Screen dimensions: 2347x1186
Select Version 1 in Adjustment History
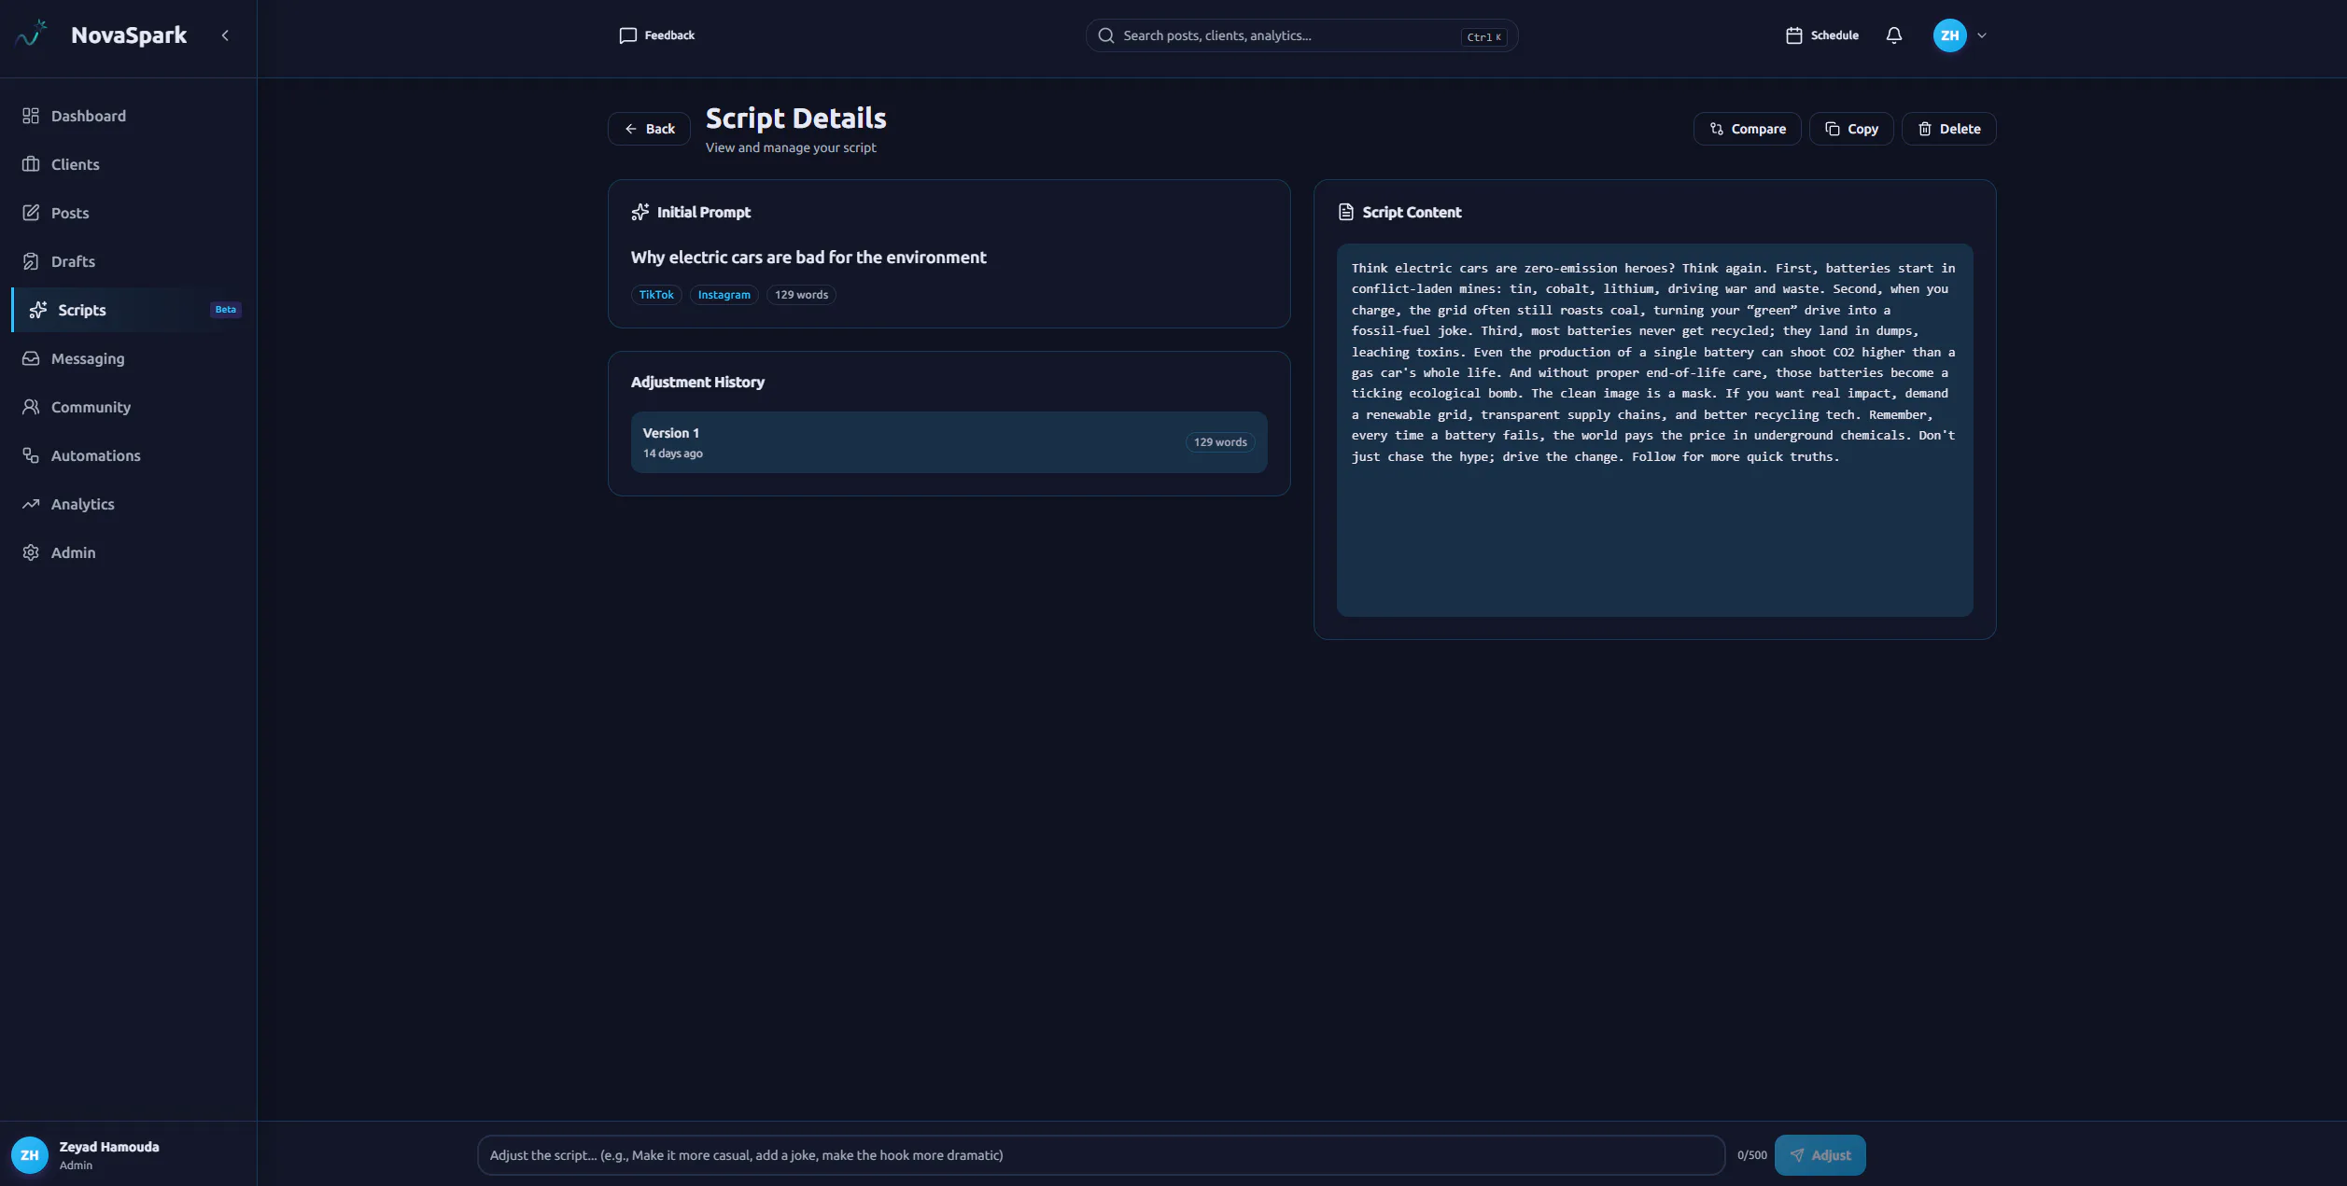949,442
